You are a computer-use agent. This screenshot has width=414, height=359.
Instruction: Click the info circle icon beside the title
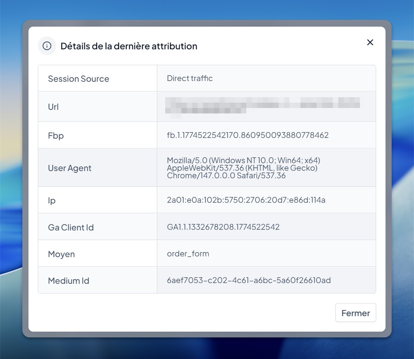pyautogui.click(x=47, y=46)
